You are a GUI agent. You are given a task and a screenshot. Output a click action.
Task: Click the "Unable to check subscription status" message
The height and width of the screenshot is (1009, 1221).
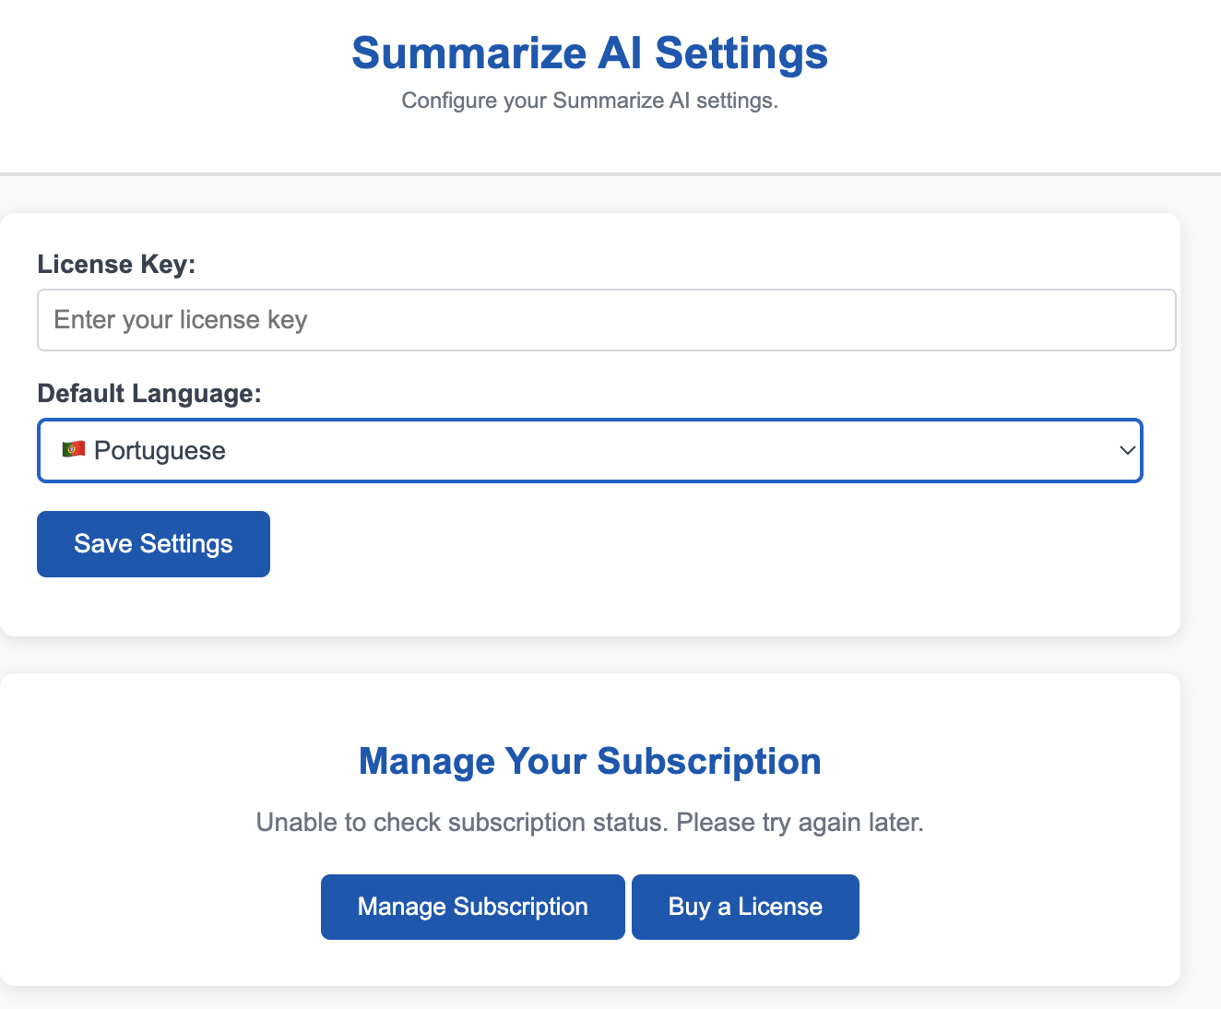(x=461, y=822)
